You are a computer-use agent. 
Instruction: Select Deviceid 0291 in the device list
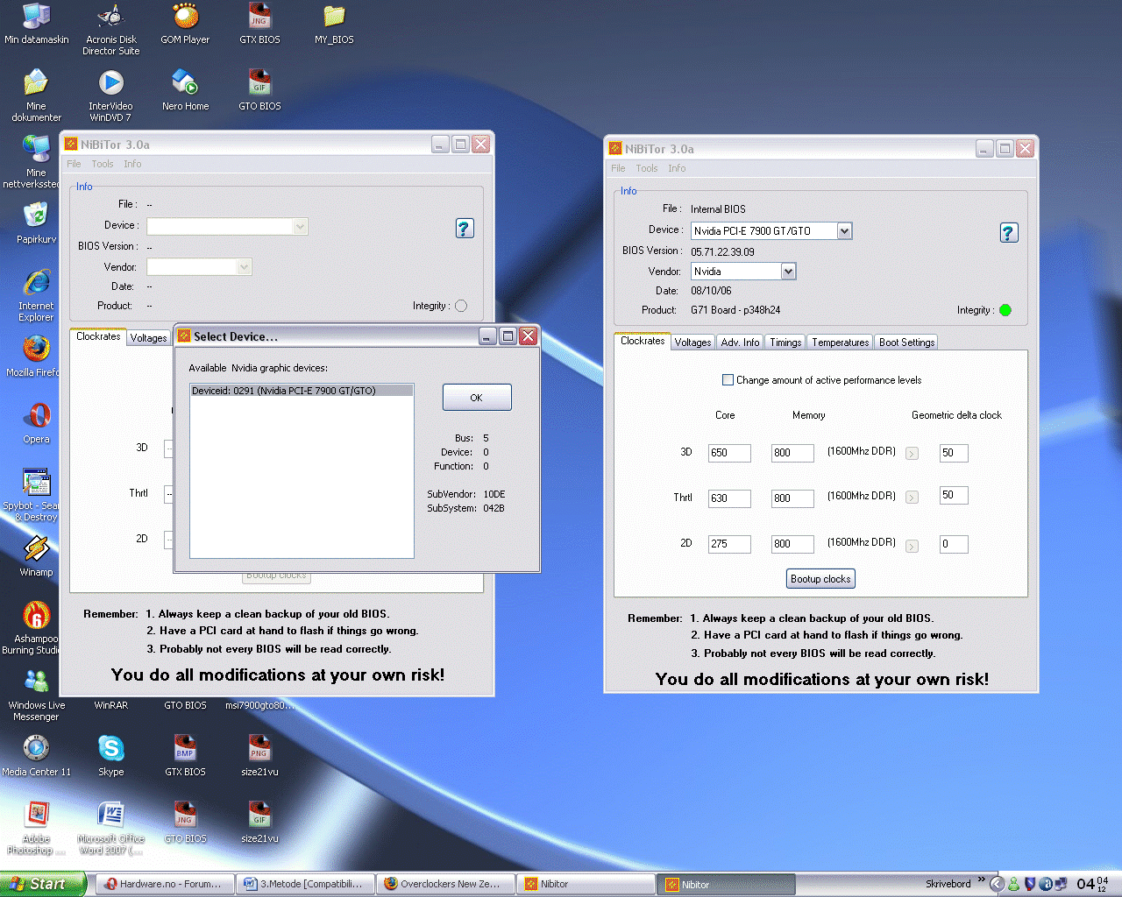point(302,391)
